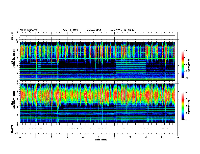This screenshot has width=200, height=154.
Task: Click the time axis tick label "5"
Action: pos(99,137)
